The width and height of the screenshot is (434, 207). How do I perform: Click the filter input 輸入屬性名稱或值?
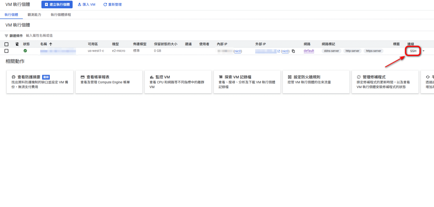click(x=40, y=35)
